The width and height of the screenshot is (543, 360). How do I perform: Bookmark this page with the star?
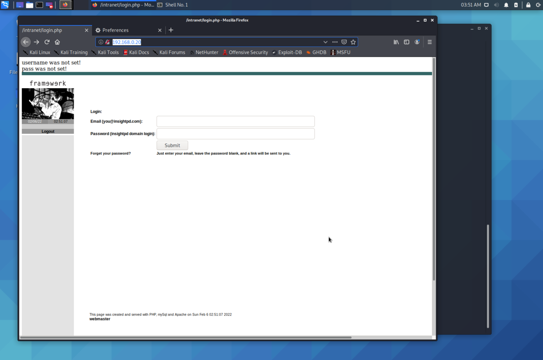(353, 42)
